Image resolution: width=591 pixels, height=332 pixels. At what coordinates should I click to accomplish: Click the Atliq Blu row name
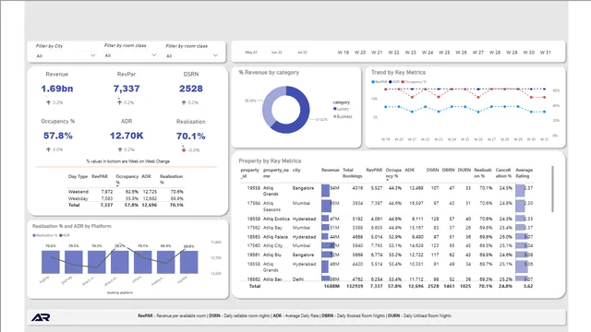272,255
